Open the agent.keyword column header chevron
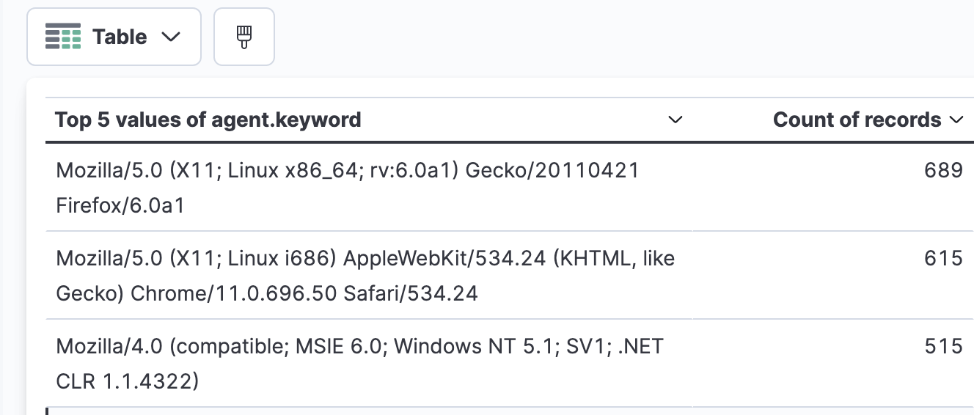974x415 pixels. click(x=675, y=120)
